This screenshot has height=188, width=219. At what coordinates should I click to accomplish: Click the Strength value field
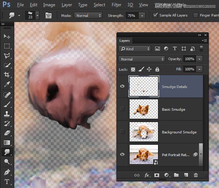pyautogui.click(x=132, y=15)
